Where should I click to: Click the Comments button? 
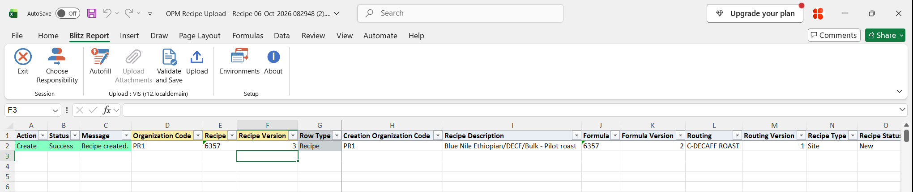(834, 35)
